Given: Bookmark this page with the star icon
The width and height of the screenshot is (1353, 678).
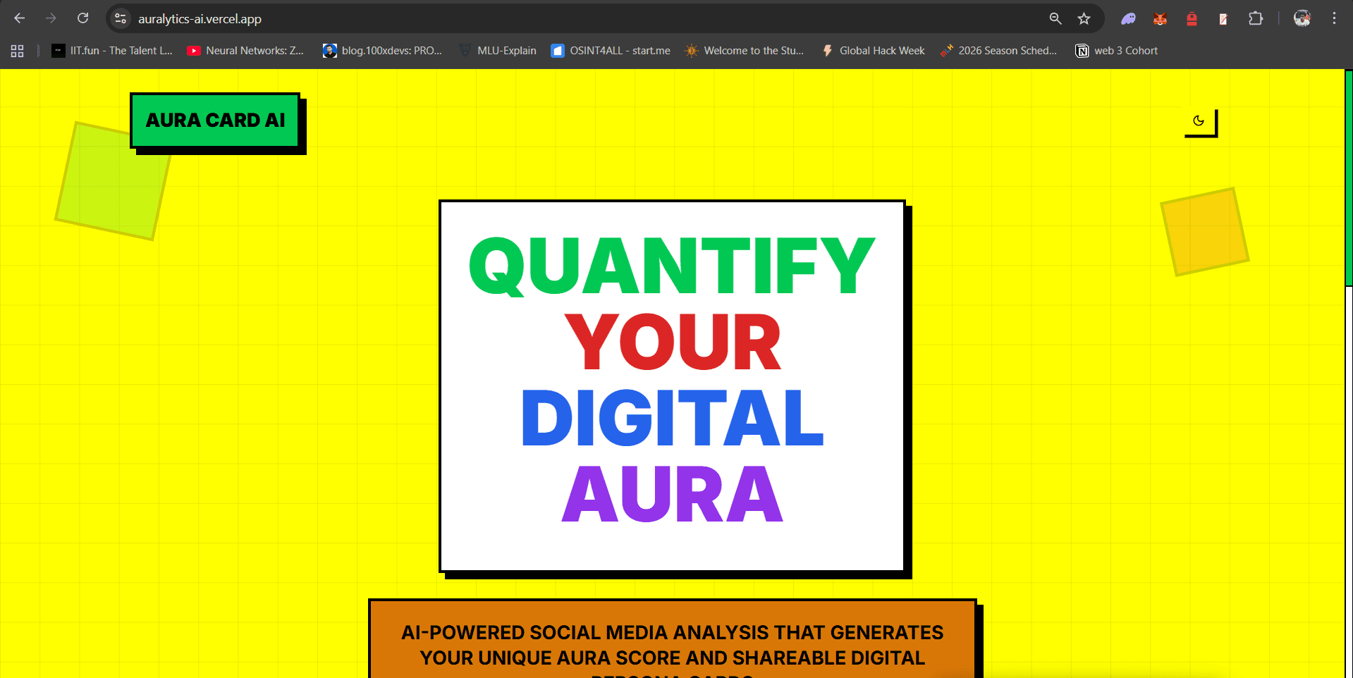Looking at the screenshot, I should point(1084,18).
